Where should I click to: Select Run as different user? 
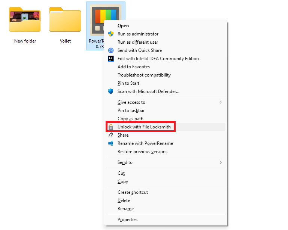coord(138,42)
